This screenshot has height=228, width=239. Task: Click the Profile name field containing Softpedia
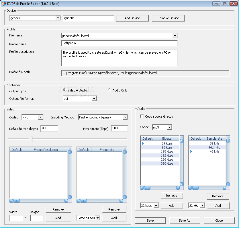[119, 43]
